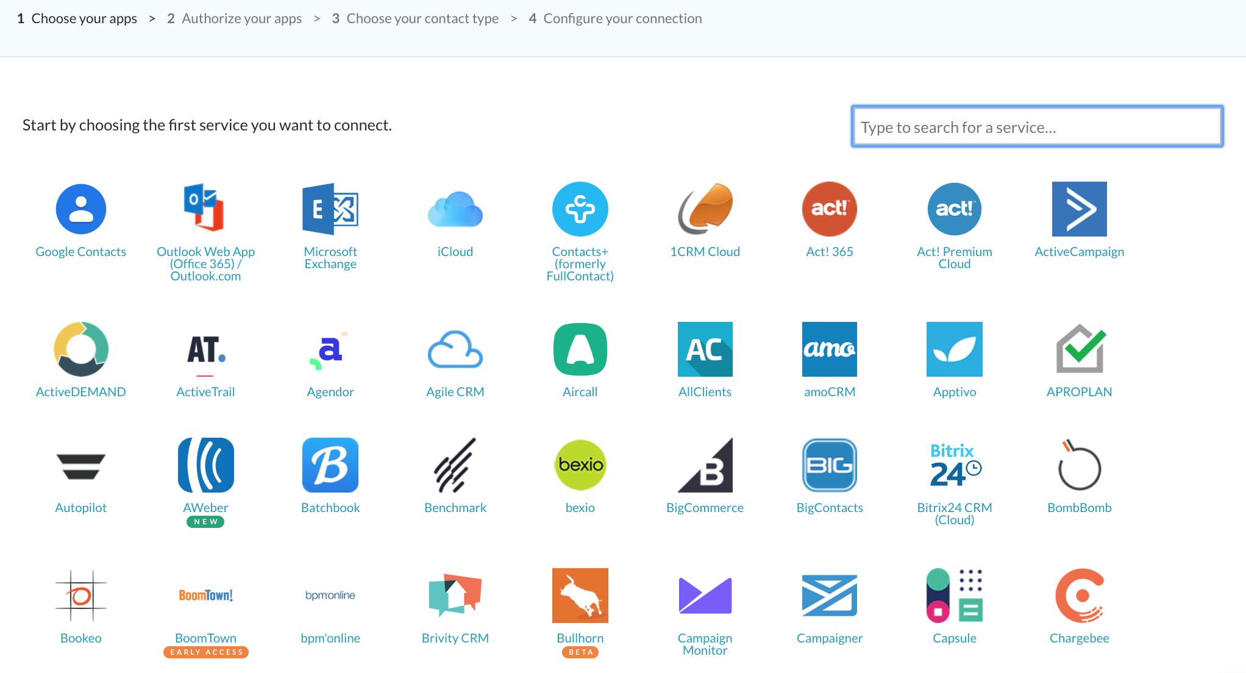1246x673 pixels.
Task: Click the Bullhorn BETA badge
Action: tap(580, 652)
